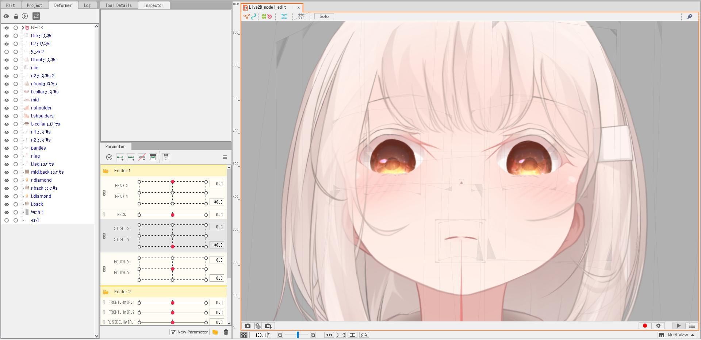Open the Parameter panel hamburger menu
This screenshot has width=701, height=340.
(225, 157)
